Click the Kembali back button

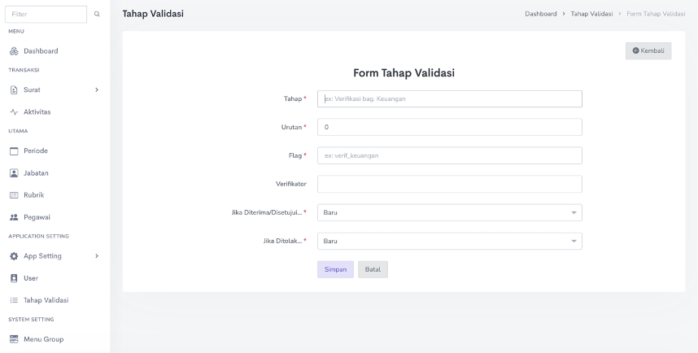tap(648, 51)
